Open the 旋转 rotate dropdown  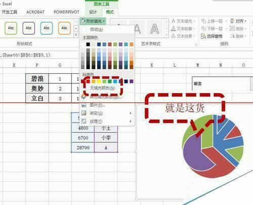click(x=238, y=36)
